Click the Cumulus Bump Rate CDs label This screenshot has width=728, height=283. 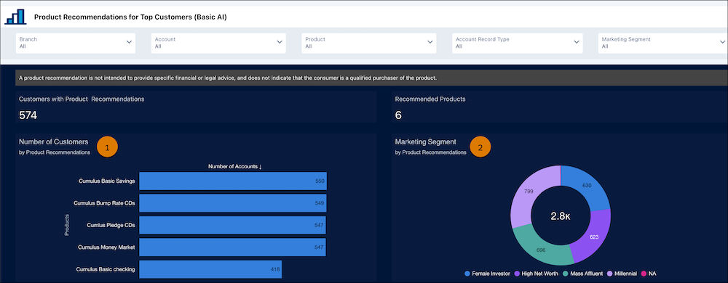pos(104,203)
